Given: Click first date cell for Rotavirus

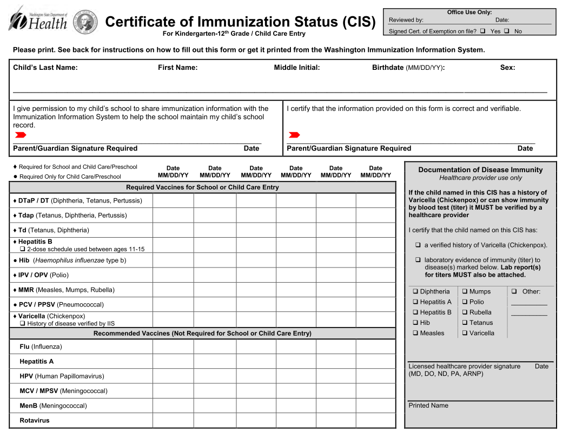Looking at the screenshot, I should 173,420.
